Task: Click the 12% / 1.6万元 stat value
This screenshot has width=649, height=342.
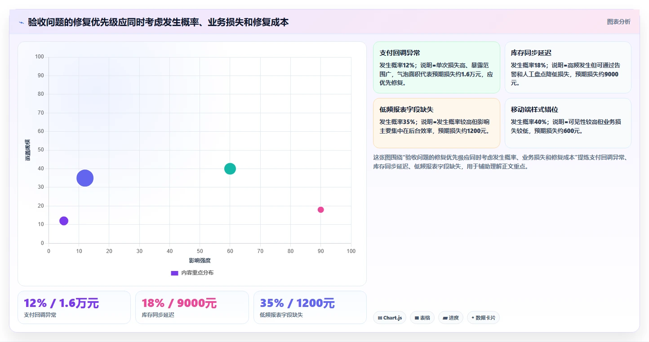Action: pos(61,303)
